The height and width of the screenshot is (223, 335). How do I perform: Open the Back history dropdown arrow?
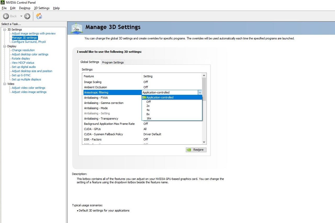(x=21, y=16)
